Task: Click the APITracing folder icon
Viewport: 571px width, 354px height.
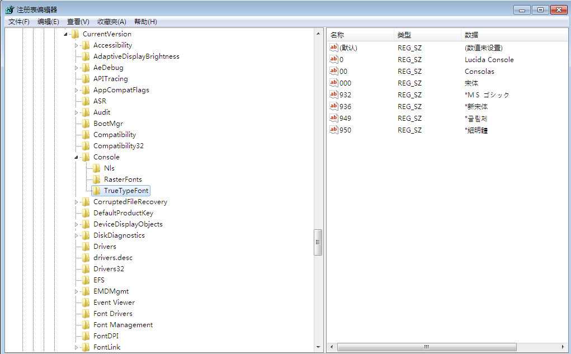Action: tap(86, 79)
